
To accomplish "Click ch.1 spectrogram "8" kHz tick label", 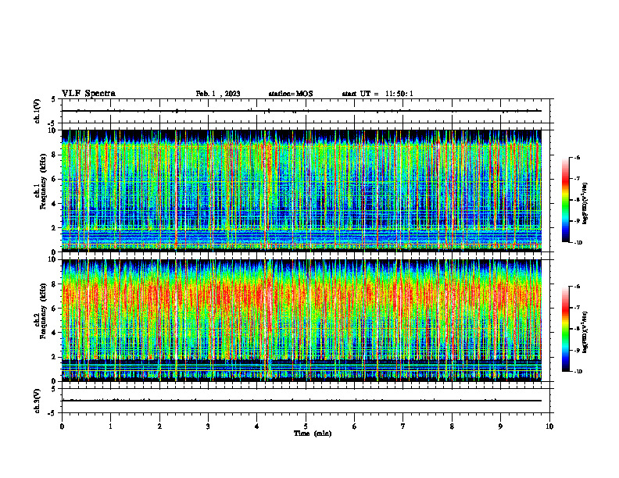I will pyautogui.click(x=55, y=155).
